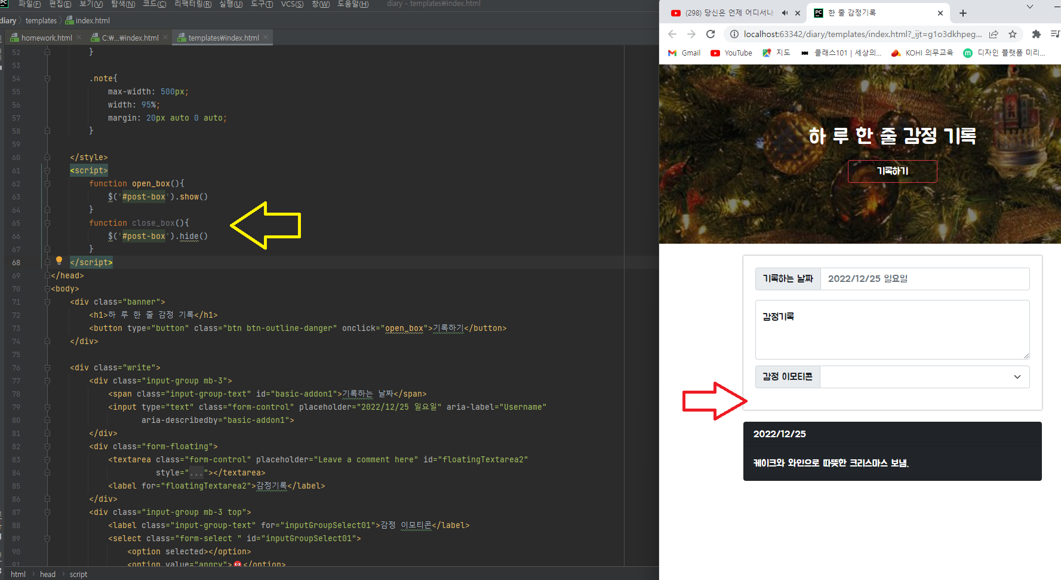Screen dimensions: 1061x580
Task: Click the script breadcrumb at editor bottom
Action: tap(78, 574)
